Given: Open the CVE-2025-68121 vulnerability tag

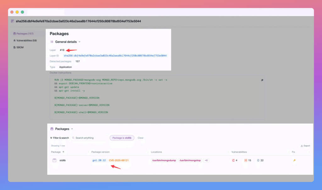Looking at the screenshot, I should point(119,160).
